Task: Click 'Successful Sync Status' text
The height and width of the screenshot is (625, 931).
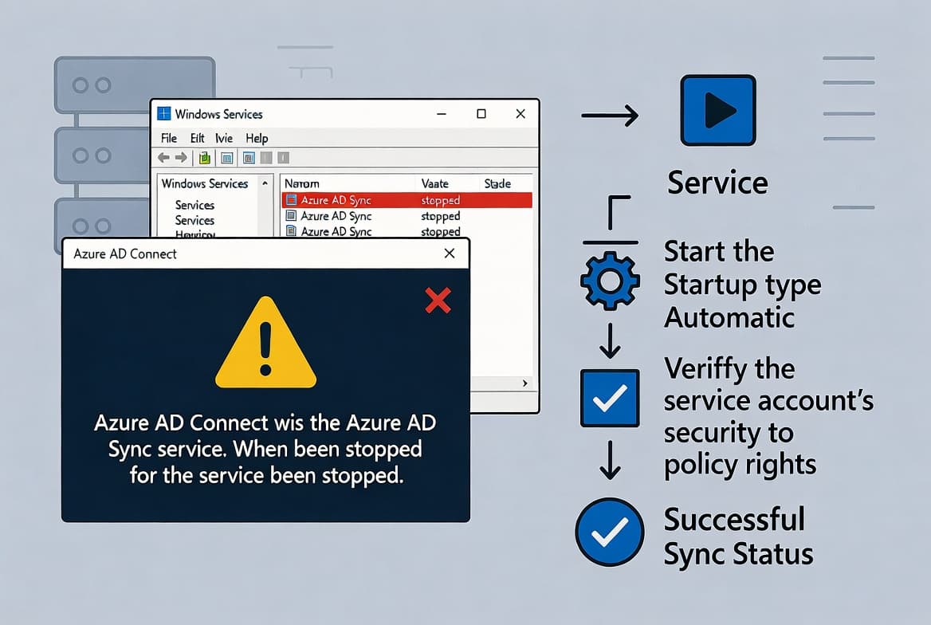Action: pyautogui.click(x=738, y=537)
